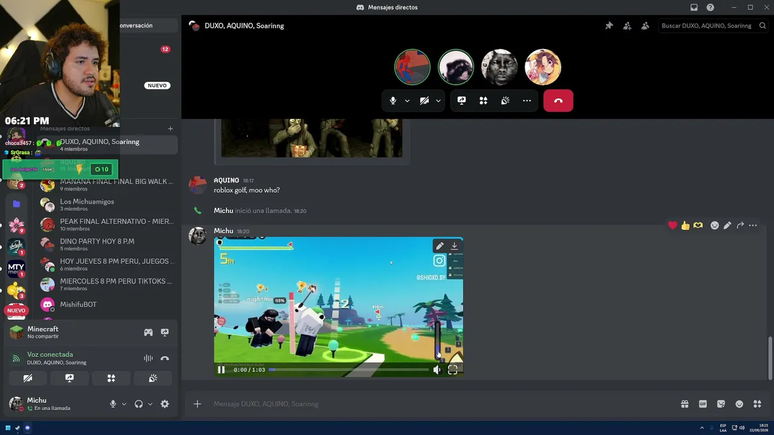Screen dimensions: 774x435
Task: Open the attachment plus button beside the message box
Action: (197, 404)
